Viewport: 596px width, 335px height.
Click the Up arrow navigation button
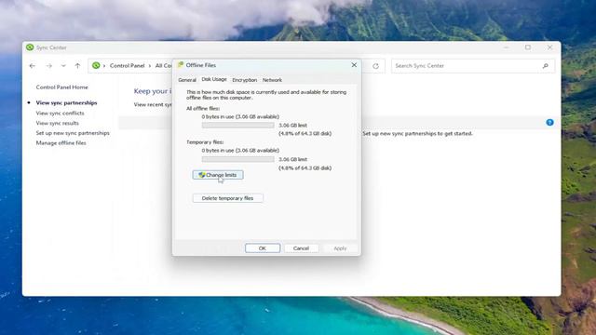77,66
